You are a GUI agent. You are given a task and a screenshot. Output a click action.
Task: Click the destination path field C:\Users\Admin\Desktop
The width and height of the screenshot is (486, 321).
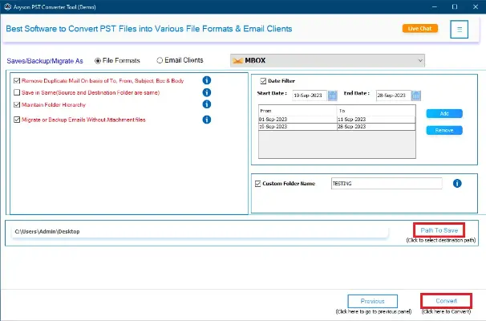point(200,232)
